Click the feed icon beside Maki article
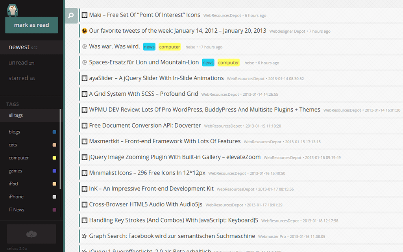This screenshot has height=252, width=403. tap(84, 15)
